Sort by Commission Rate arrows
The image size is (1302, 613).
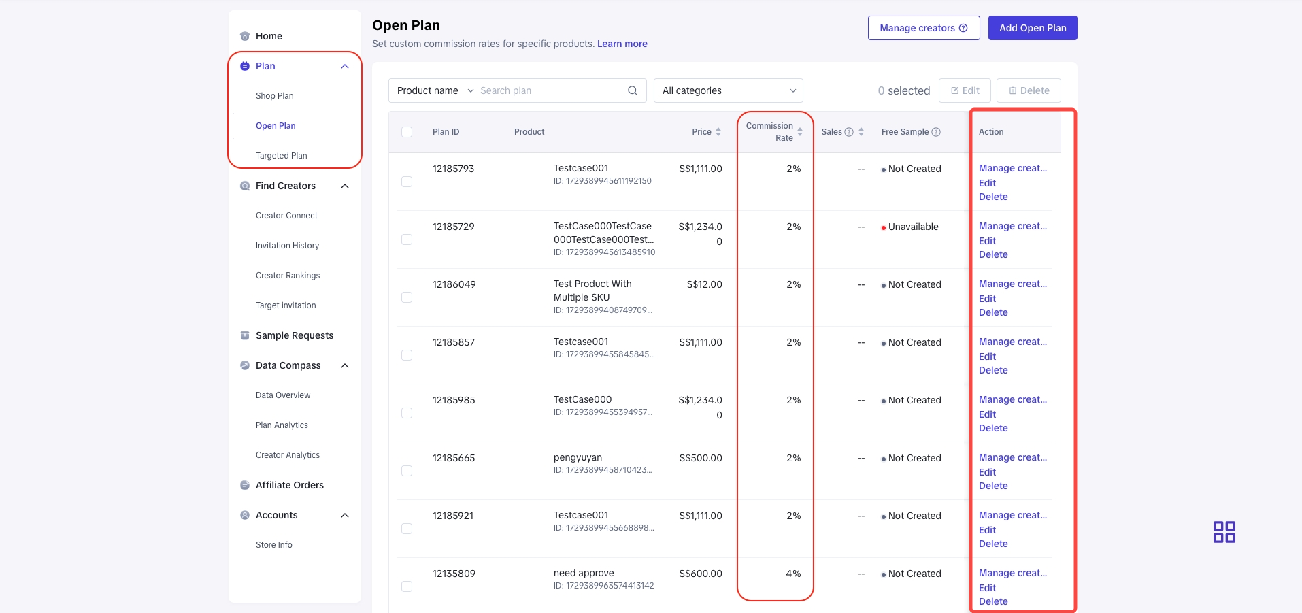pyautogui.click(x=800, y=132)
